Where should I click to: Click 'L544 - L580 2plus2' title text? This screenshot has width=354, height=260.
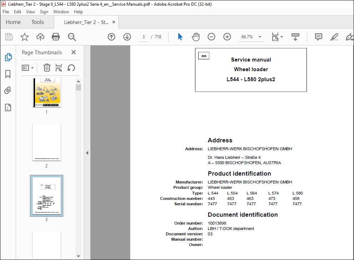(251, 79)
